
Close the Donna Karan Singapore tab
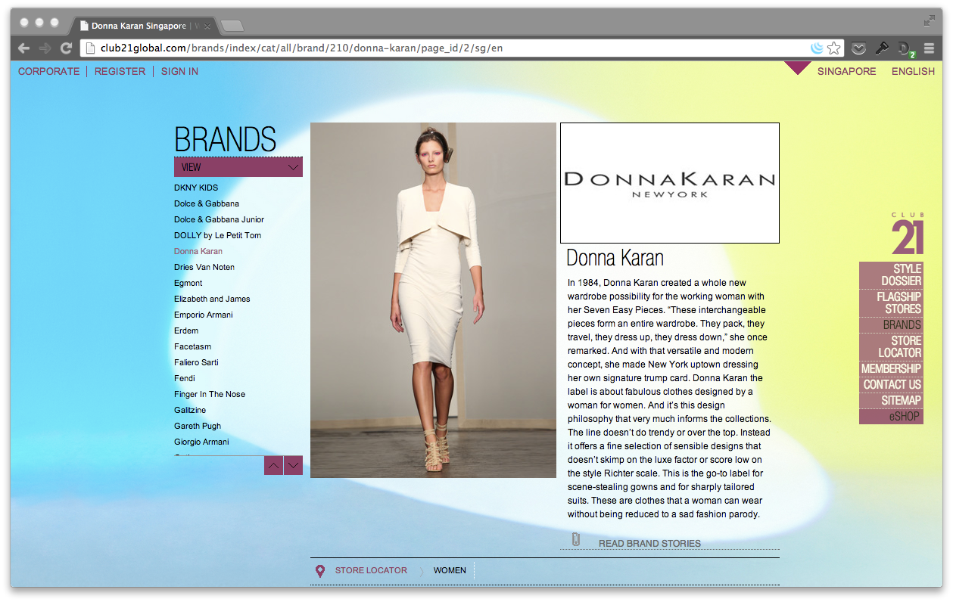tap(207, 26)
